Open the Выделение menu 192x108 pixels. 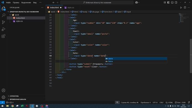point(26,2)
